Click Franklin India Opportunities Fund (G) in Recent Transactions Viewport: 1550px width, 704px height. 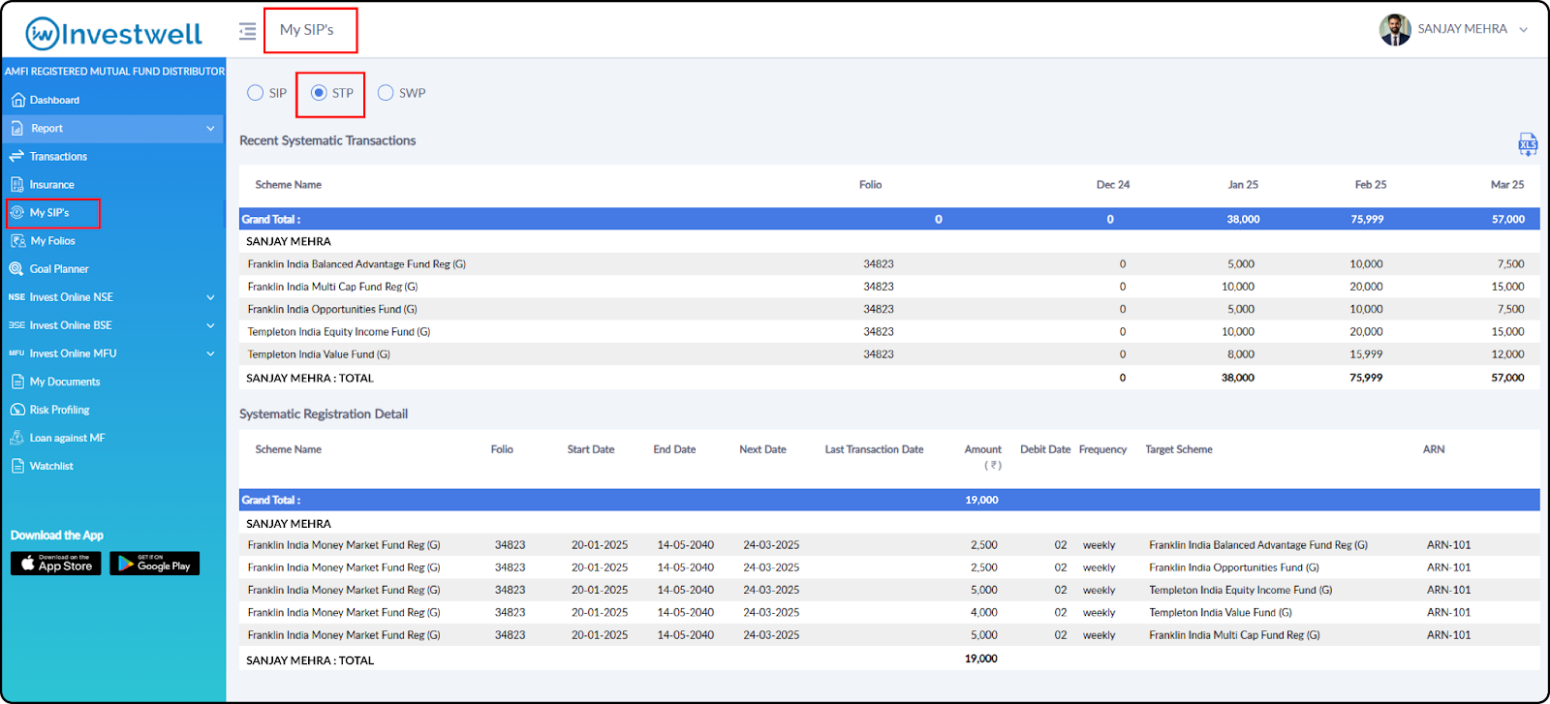tap(332, 309)
